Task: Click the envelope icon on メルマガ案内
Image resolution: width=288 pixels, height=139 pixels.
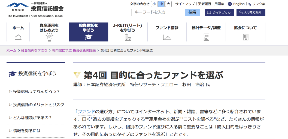Action: [241, 12]
